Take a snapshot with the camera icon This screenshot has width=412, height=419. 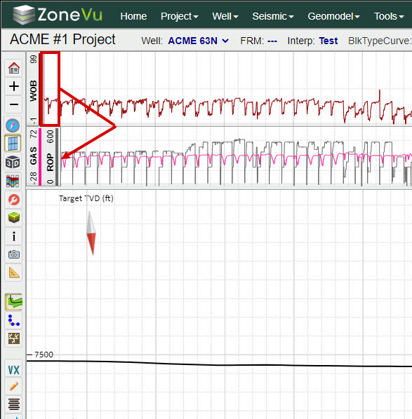(13, 254)
